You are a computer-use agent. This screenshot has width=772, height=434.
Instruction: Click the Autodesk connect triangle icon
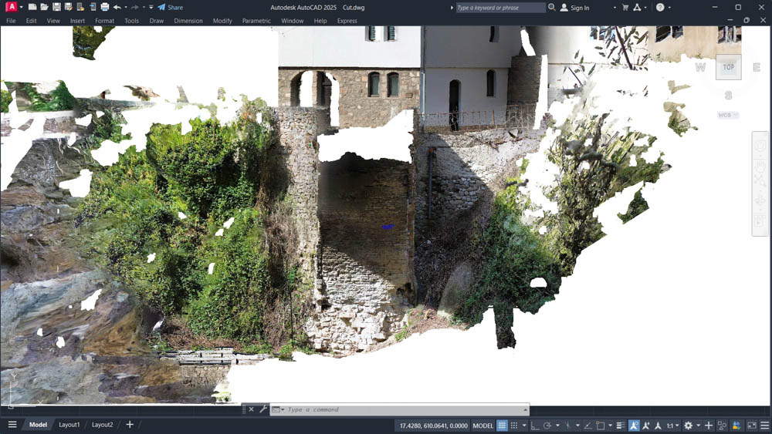click(637, 8)
